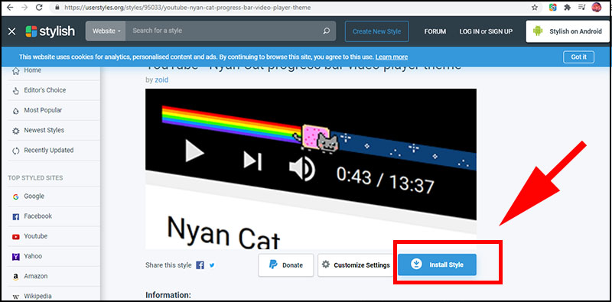The height and width of the screenshot is (302, 612).
Task: Open author zoid profile link
Action: tap(162, 80)
